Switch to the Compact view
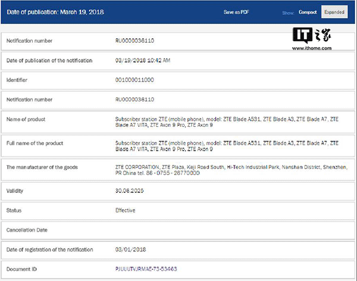The width and height of the screenshot is (357, 281). (307, 12)
